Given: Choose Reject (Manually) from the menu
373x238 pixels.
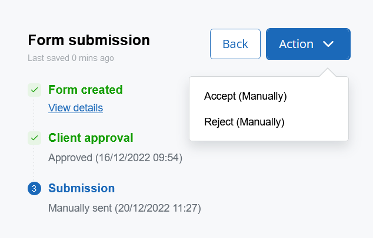Looking at the screenshot, I should pos(244,122).
